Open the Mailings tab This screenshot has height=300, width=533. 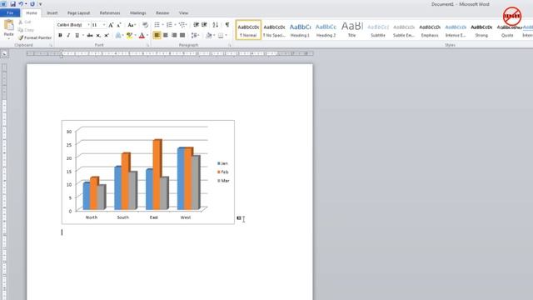137,13
